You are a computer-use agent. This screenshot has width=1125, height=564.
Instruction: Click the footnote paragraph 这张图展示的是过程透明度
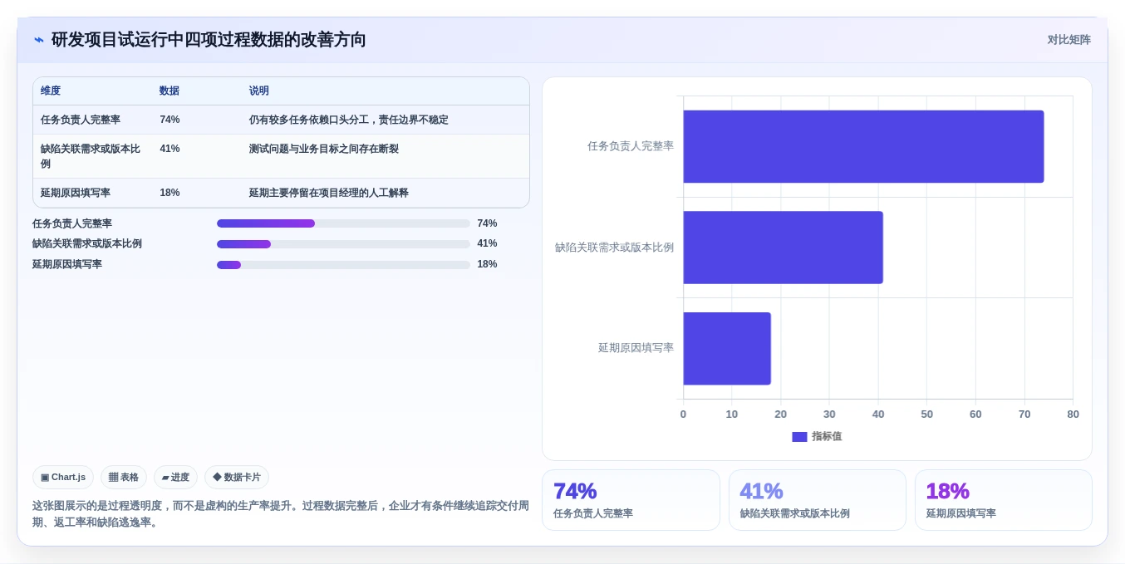click(x=281, y=514)
